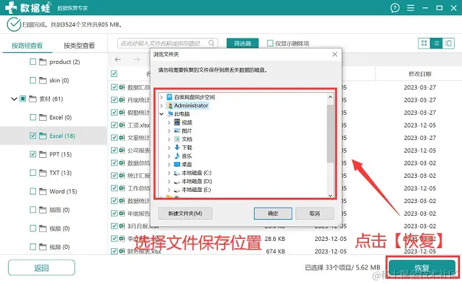Confirm with 确定 button

pos(273,214)
